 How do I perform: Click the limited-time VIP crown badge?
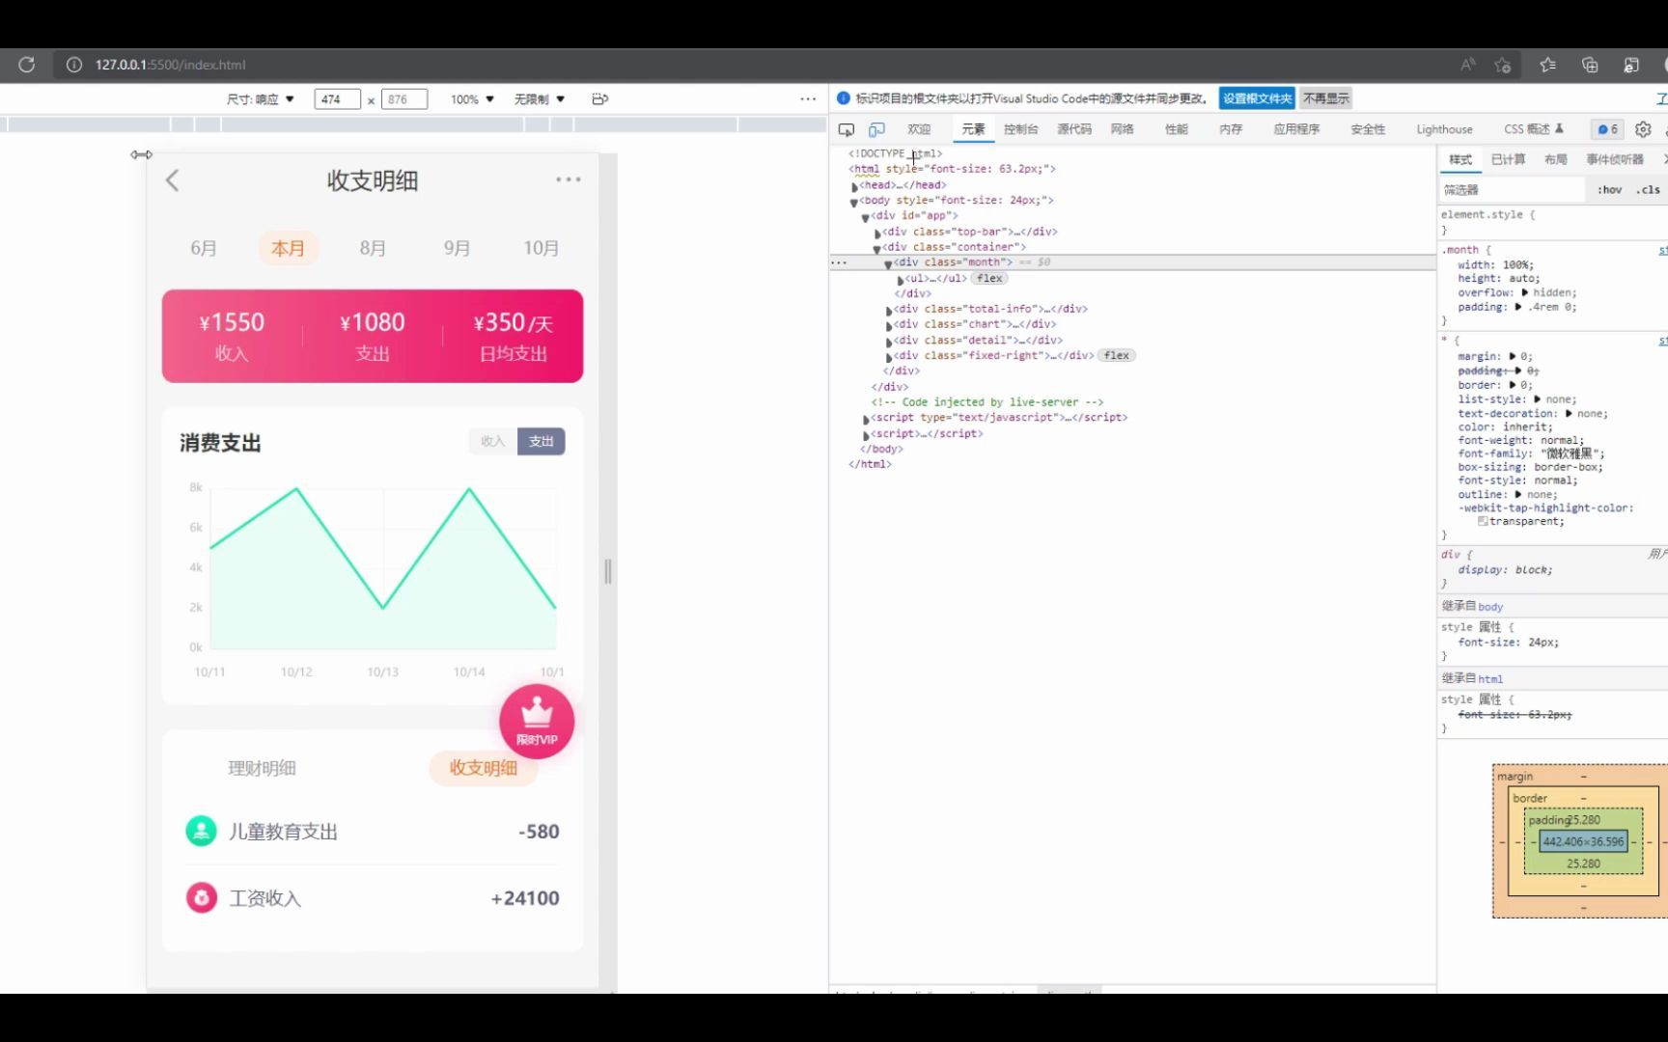point(537,719)
